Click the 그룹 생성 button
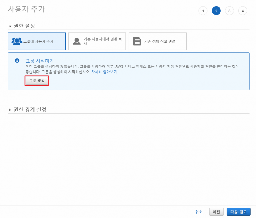Viewport: 256px width, 218px height. pyautogui.click(x=37, y=81)
